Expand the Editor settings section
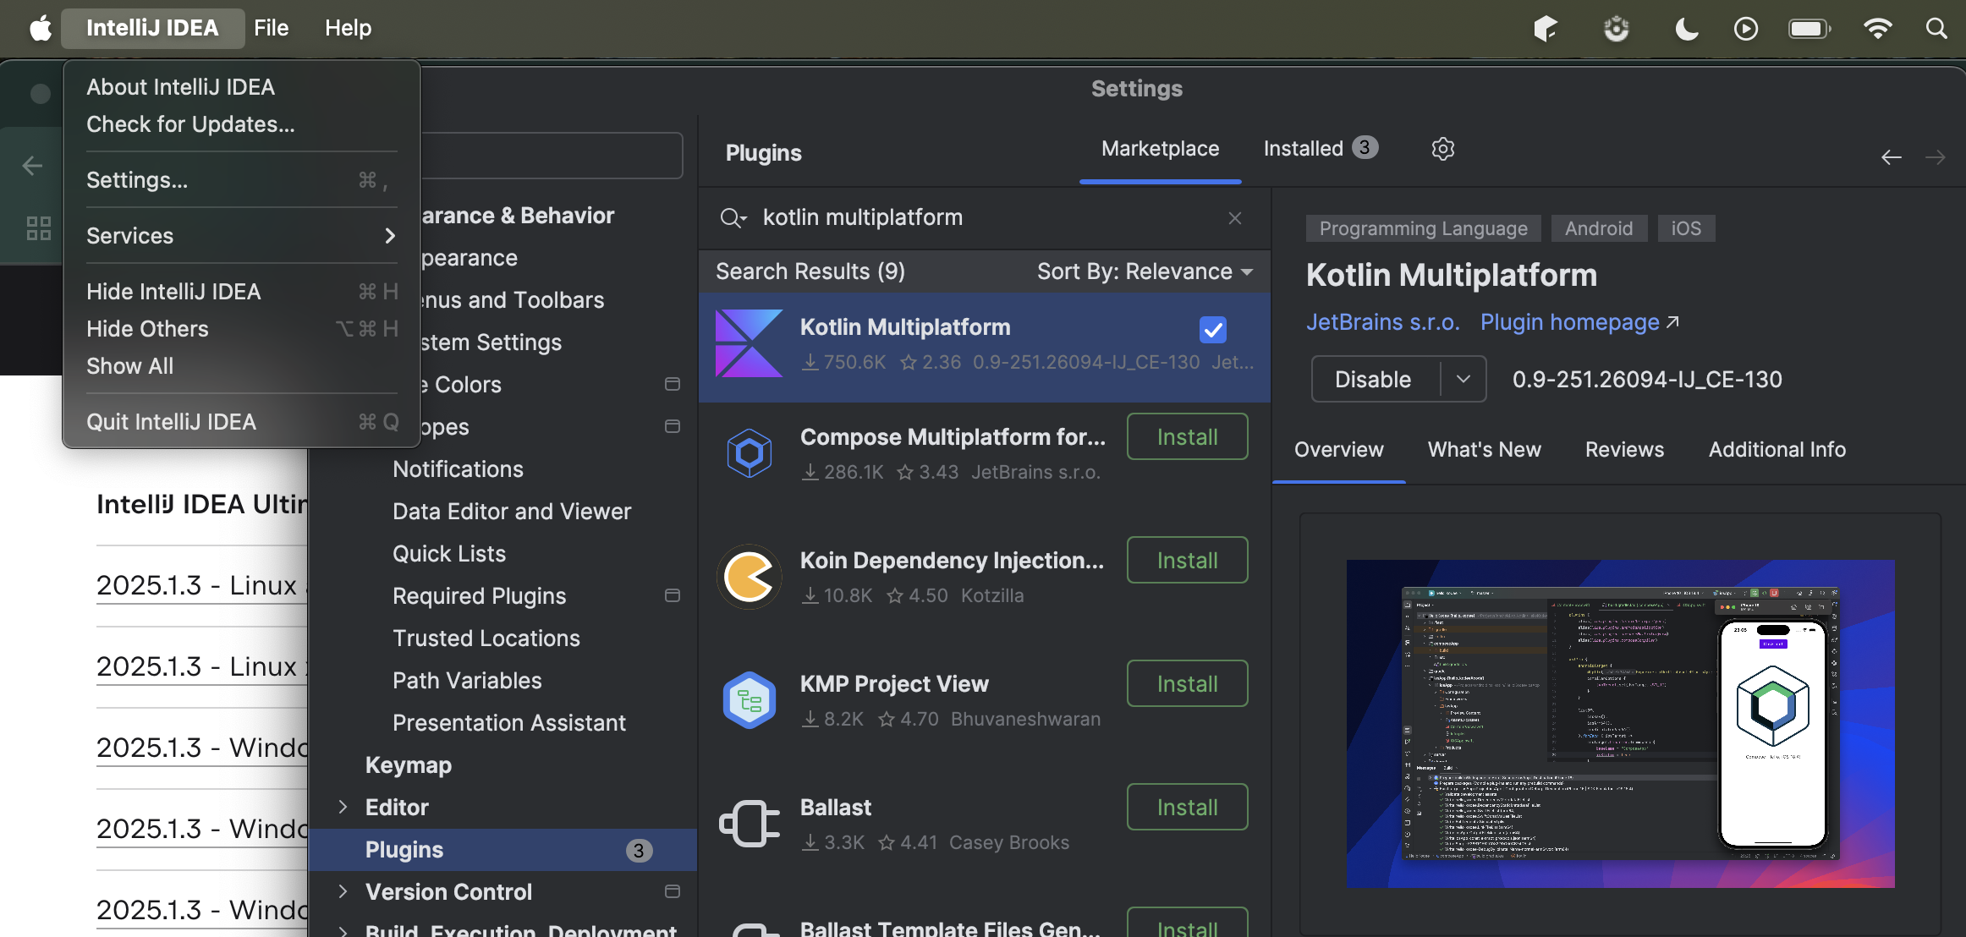The width and height of the screenshot is (1966, 937). (343, 807)
